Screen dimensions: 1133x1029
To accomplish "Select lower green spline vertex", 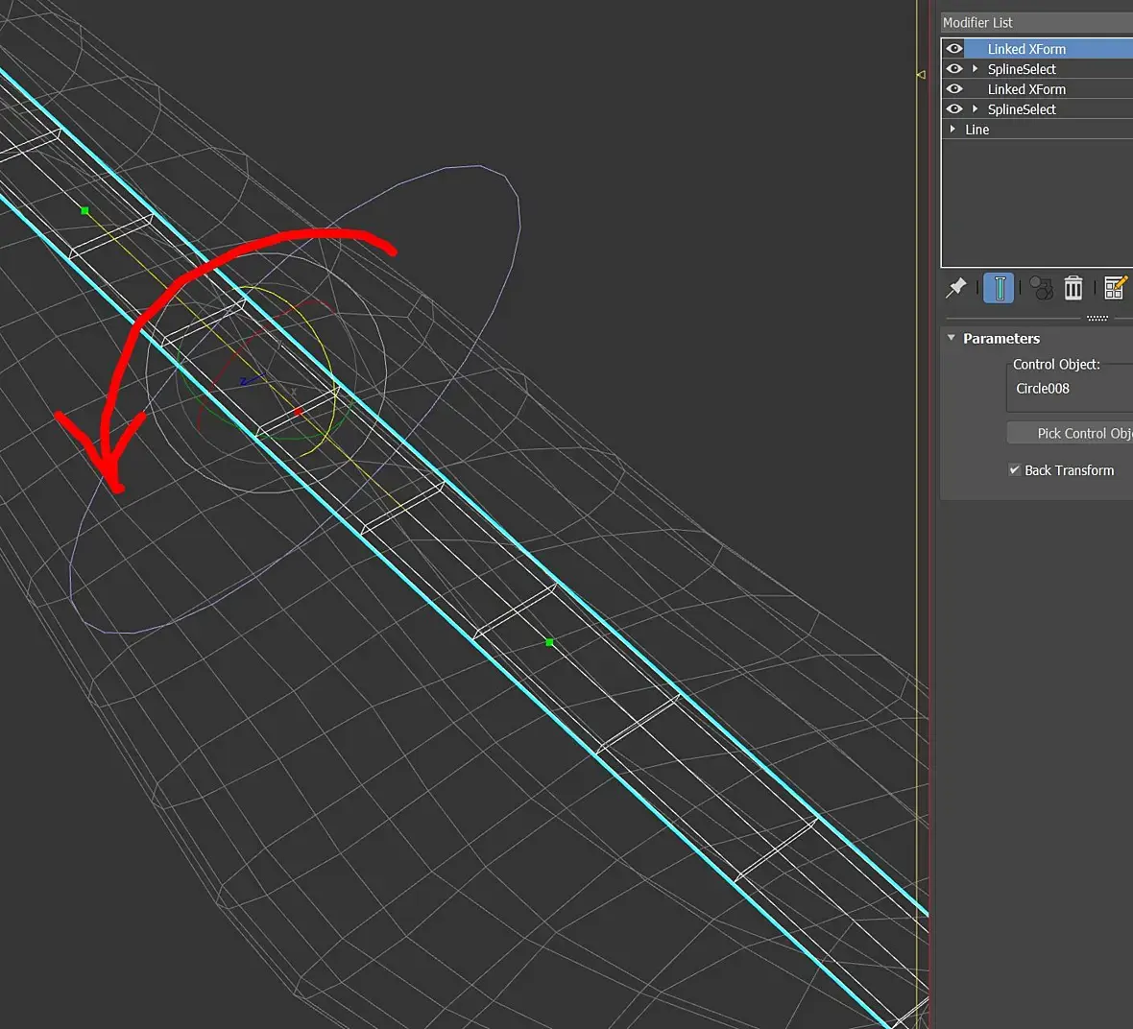I will click(x=550, y=642).
